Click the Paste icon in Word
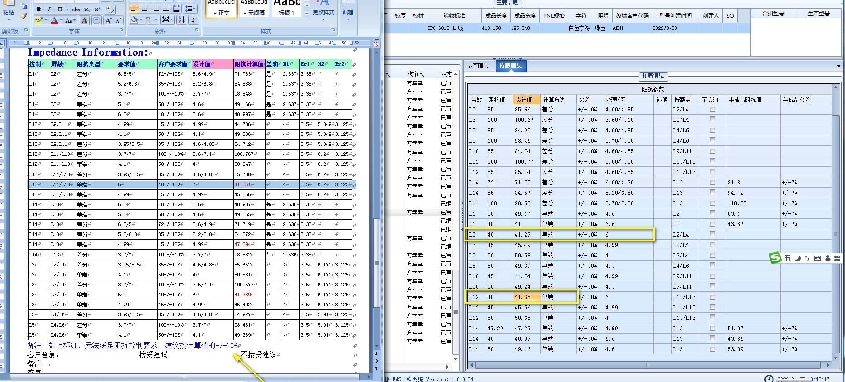Screen dimensions: 845x382 (9, 4)
